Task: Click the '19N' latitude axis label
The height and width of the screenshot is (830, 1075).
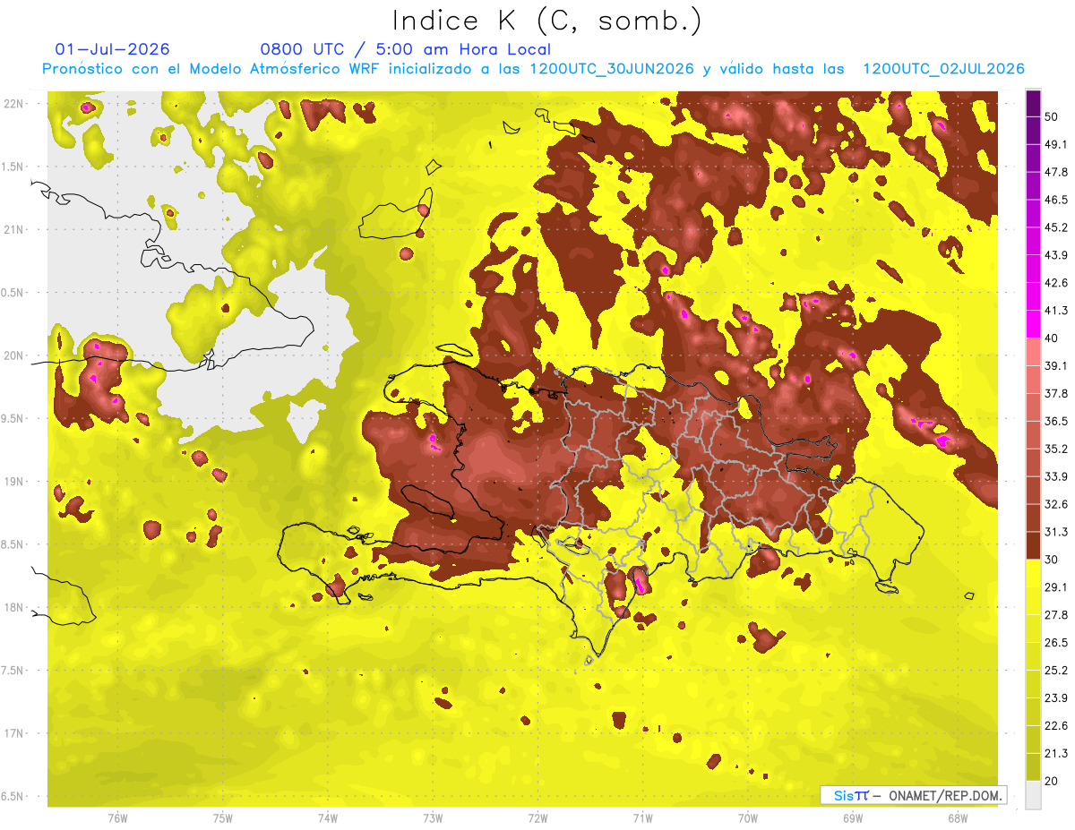Action: tap(13, 481)
